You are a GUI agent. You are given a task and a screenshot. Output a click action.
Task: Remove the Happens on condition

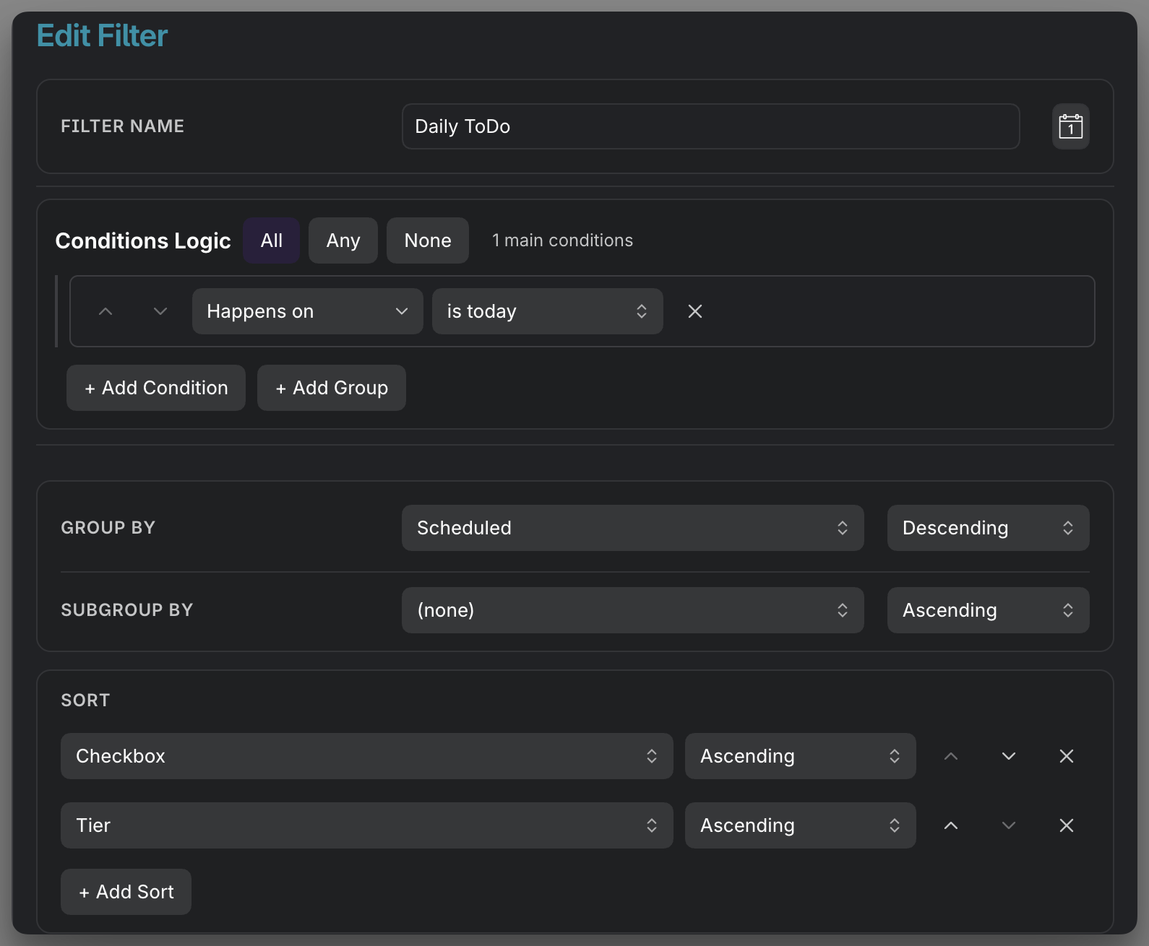695,311
